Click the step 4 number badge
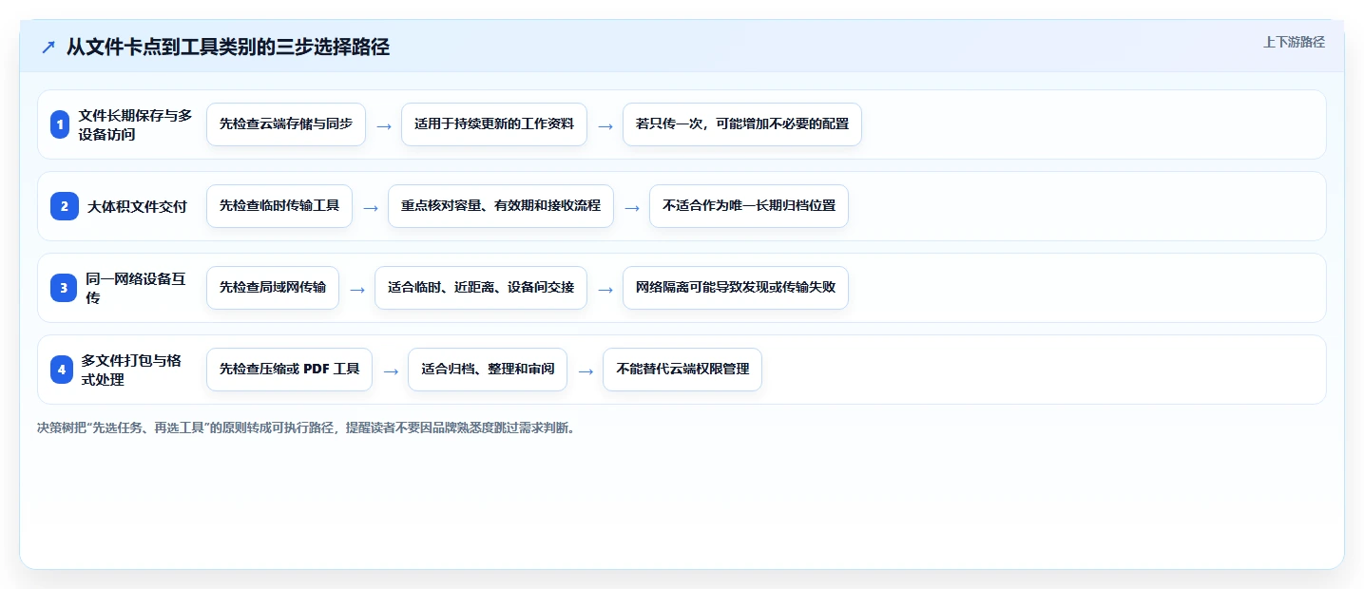1364x589 pixels. 62,370
